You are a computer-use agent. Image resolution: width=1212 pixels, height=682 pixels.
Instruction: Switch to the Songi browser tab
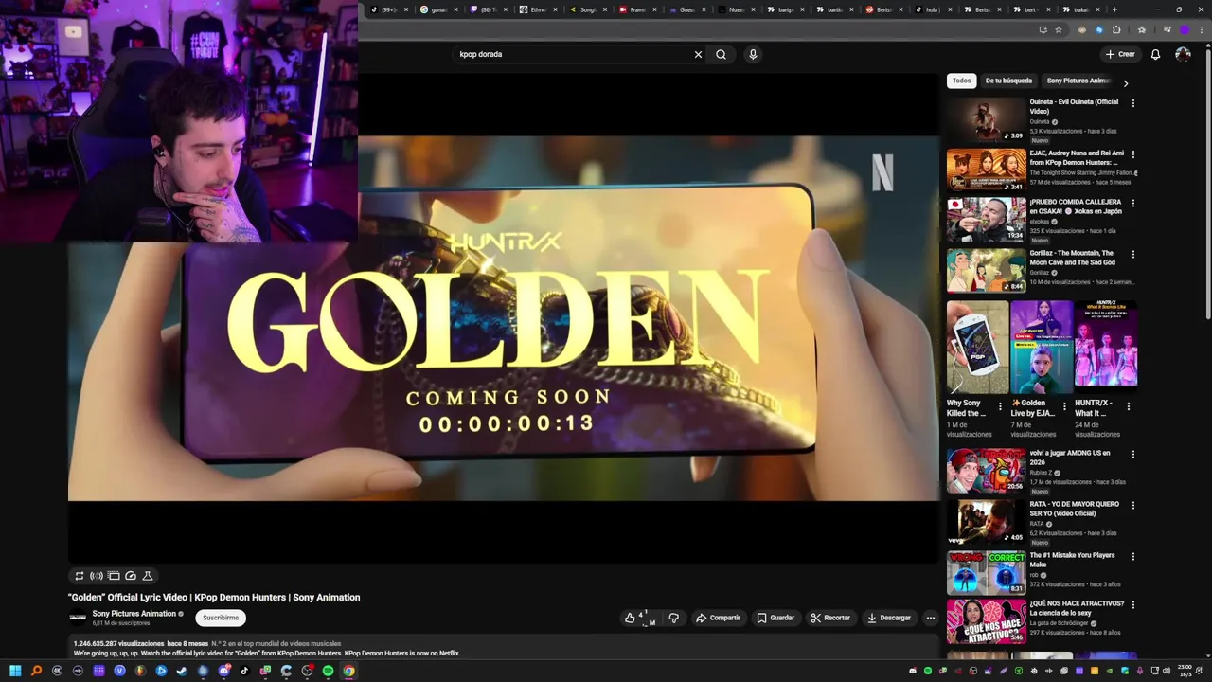(x=587, y=9)
